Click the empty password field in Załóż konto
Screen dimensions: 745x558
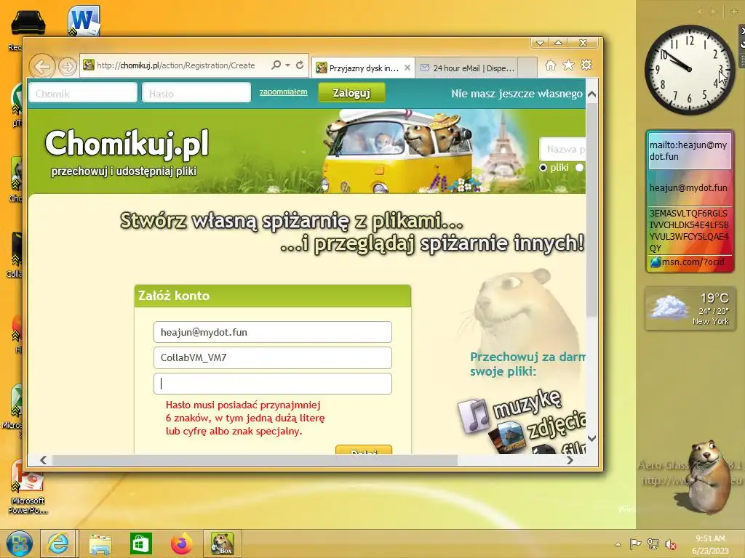click(x=273, y=384)
